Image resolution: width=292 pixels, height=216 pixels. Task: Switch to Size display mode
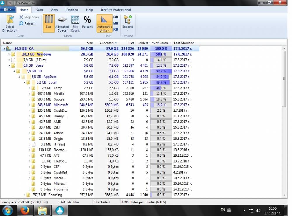point(48,23)
